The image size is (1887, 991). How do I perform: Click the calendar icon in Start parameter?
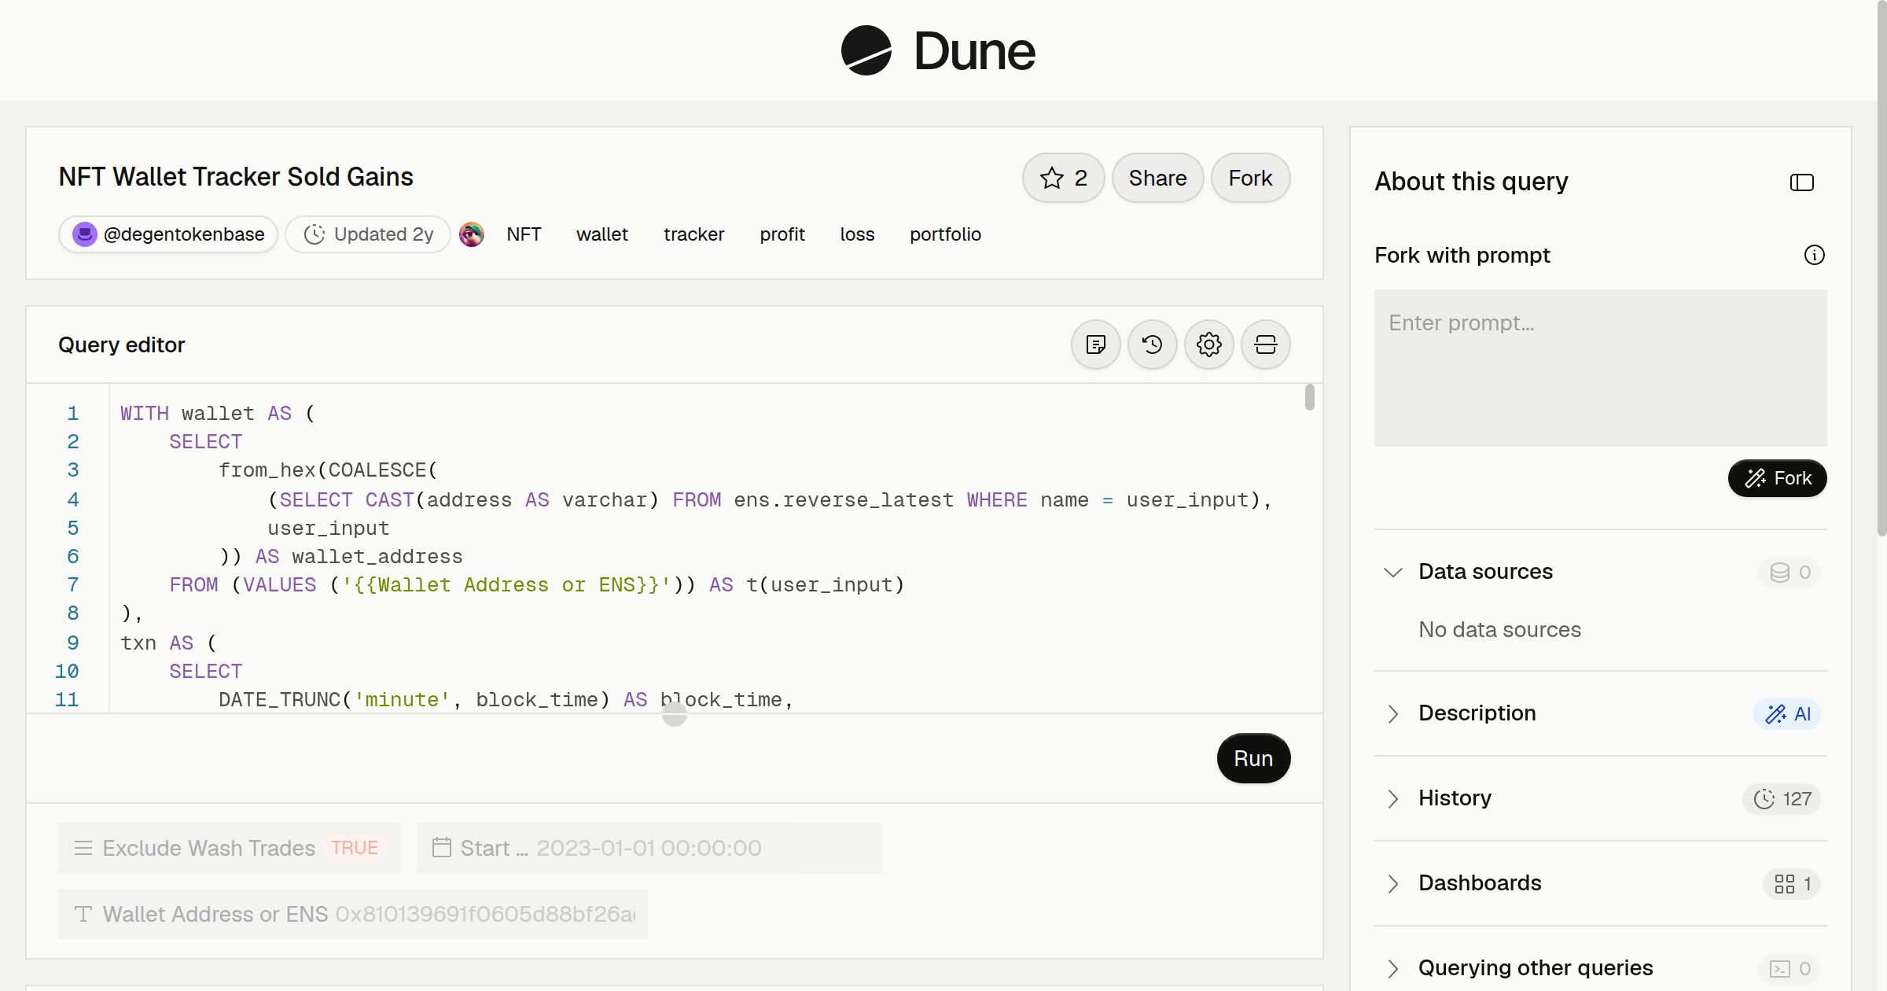(x=442, y=848)
